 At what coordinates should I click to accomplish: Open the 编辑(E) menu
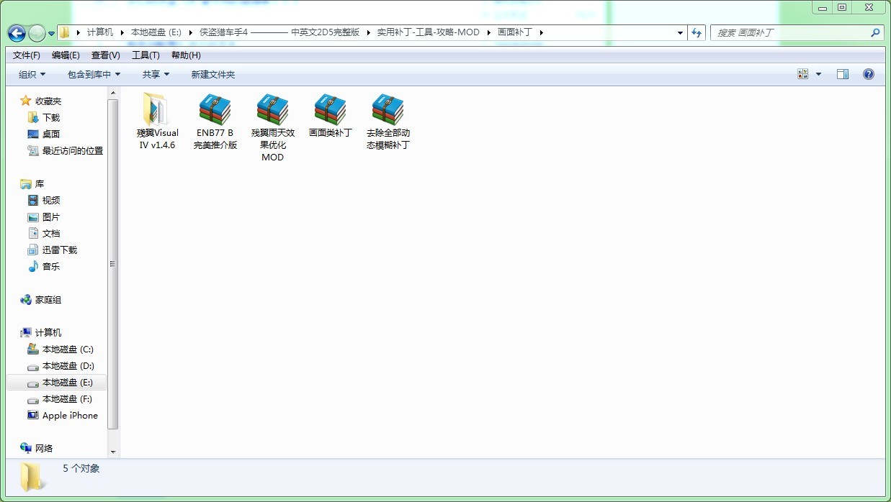point(66,55)
